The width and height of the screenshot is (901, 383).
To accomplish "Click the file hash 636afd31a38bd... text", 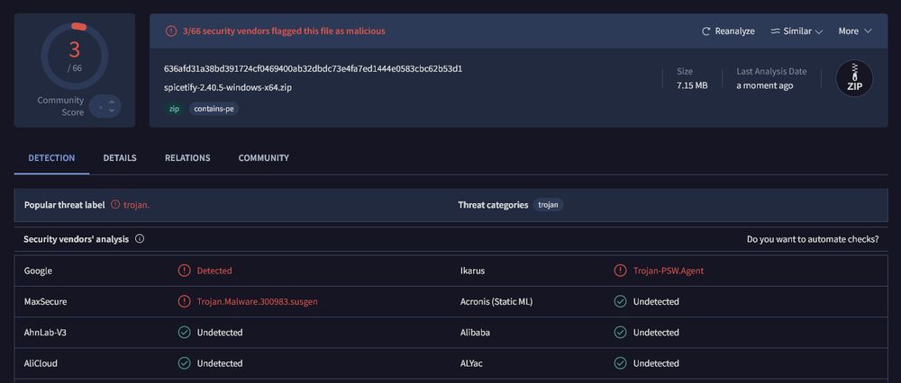I will pyautogui.click(x=314, y=69).
